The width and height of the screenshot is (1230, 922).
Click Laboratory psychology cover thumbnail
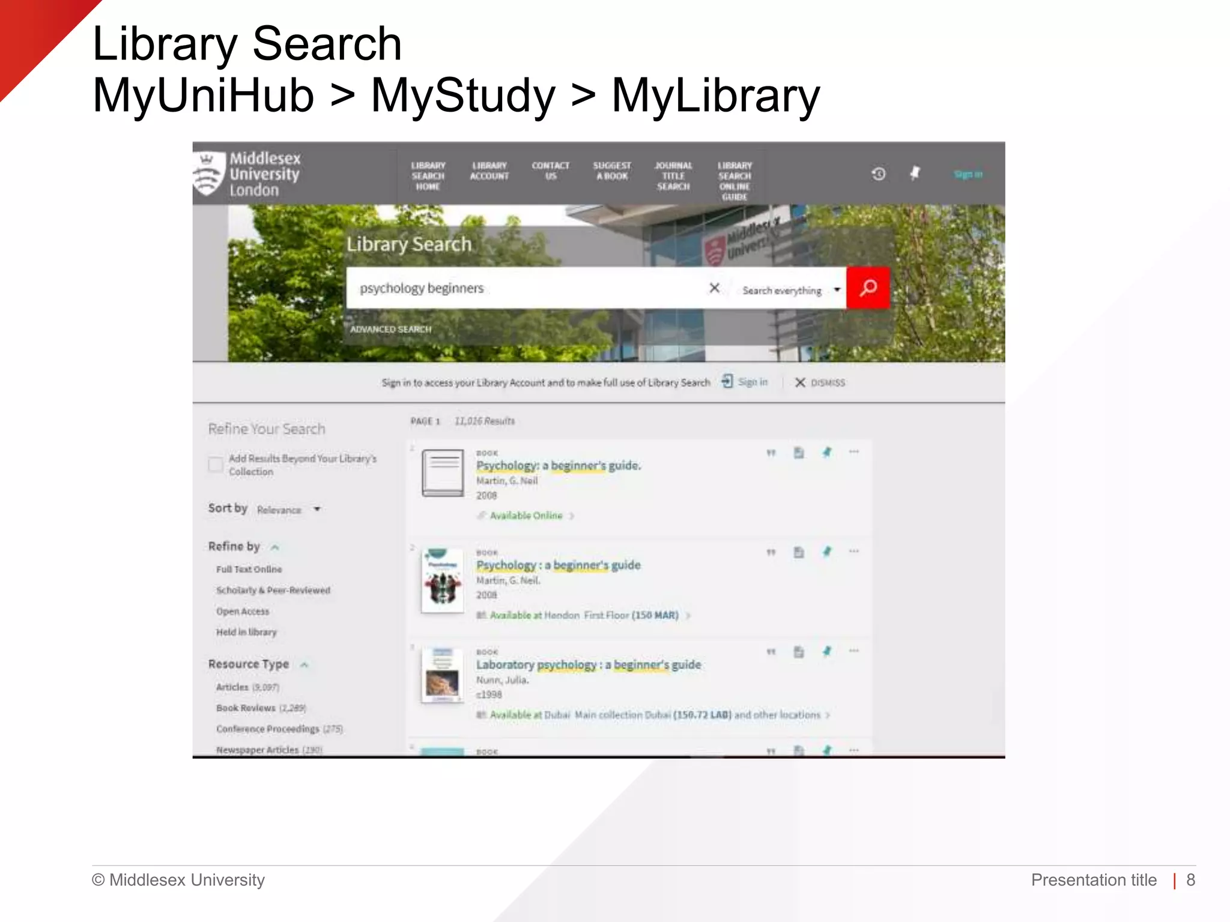tap(443, 675)
